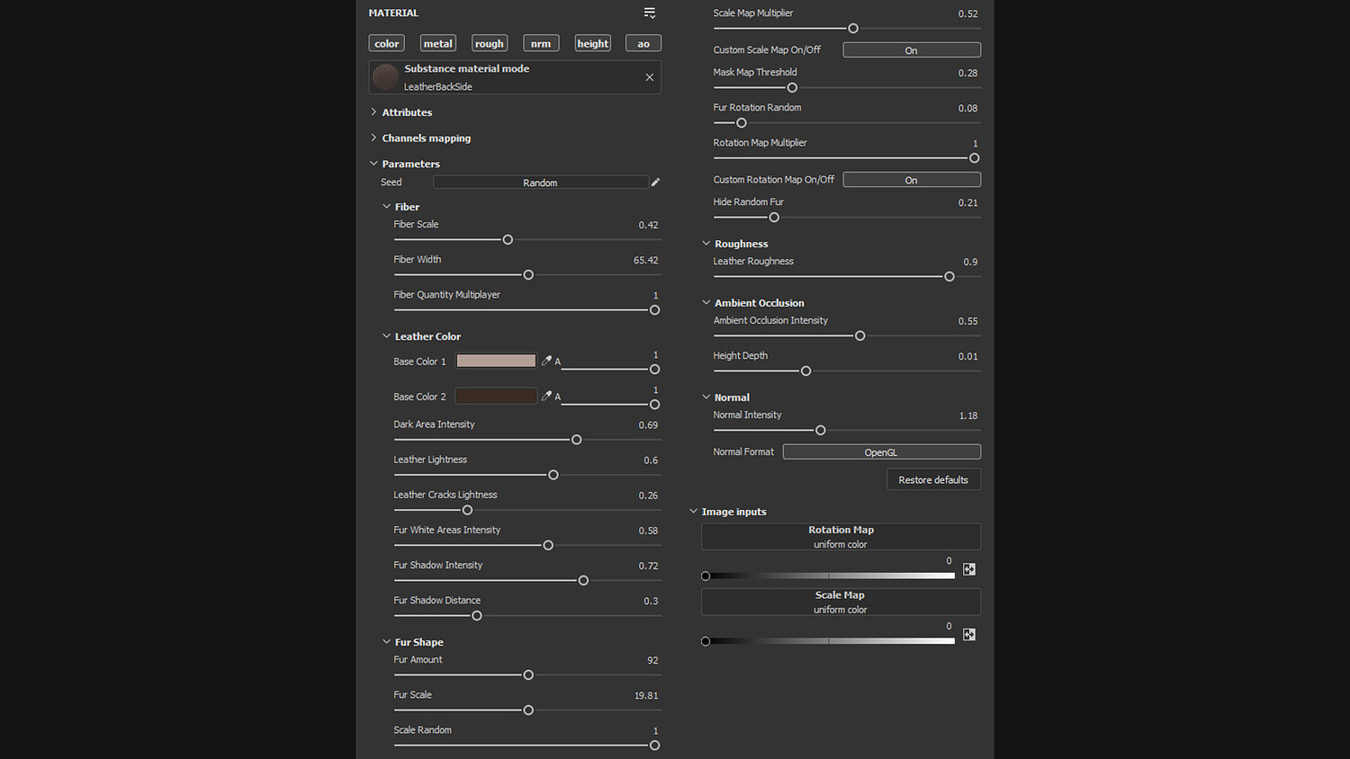This screenshot has height=759, width=1350.
Task: Click the Random seed button
Action: coord(540,183)
